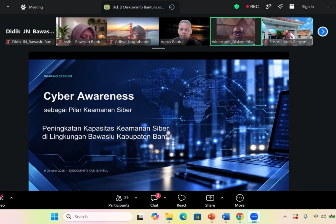Click the Sign in button
The image size is (336, 224).
[x=308, y=7]
